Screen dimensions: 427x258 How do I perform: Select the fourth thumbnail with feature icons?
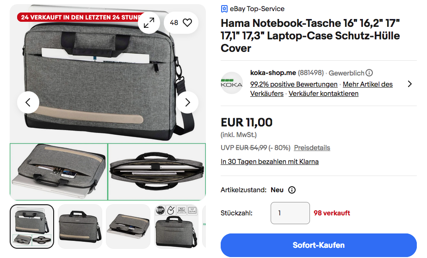pos(176,227)
